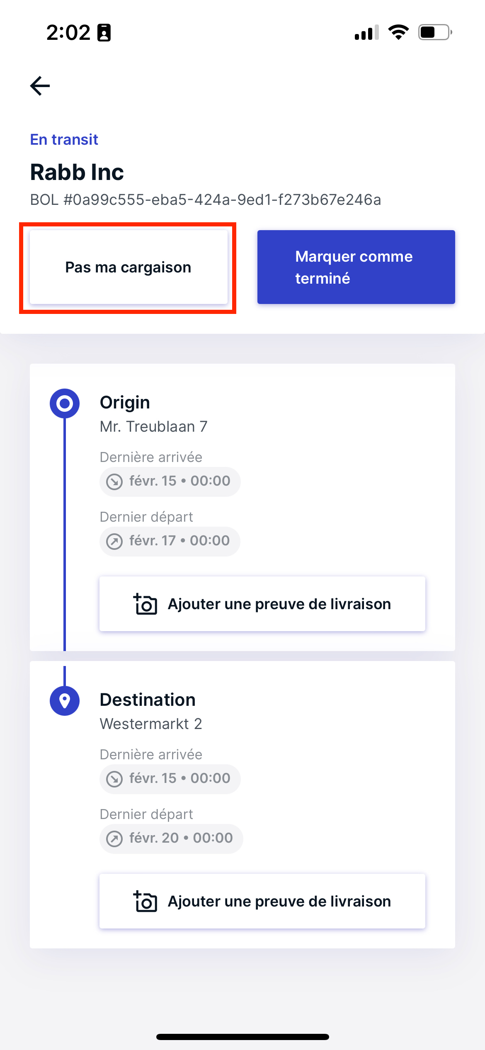Select "Pas ma cargaison" button
485x1050 pixels.
pos(129,267)
